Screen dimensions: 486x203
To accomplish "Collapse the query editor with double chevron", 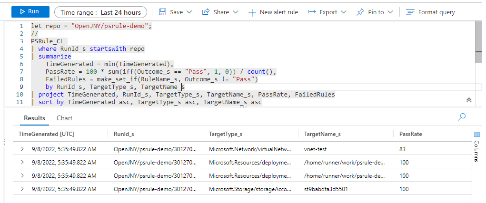I will [x=469, y=100].
